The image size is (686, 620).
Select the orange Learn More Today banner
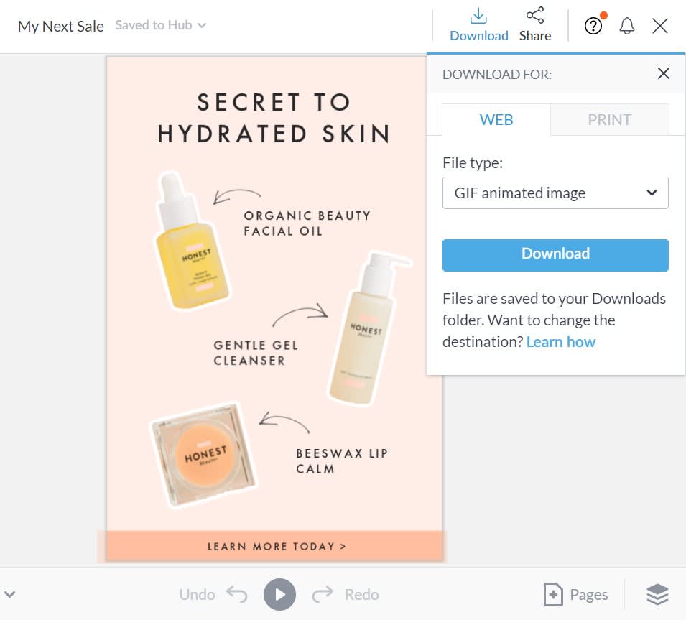pos(274,546)
